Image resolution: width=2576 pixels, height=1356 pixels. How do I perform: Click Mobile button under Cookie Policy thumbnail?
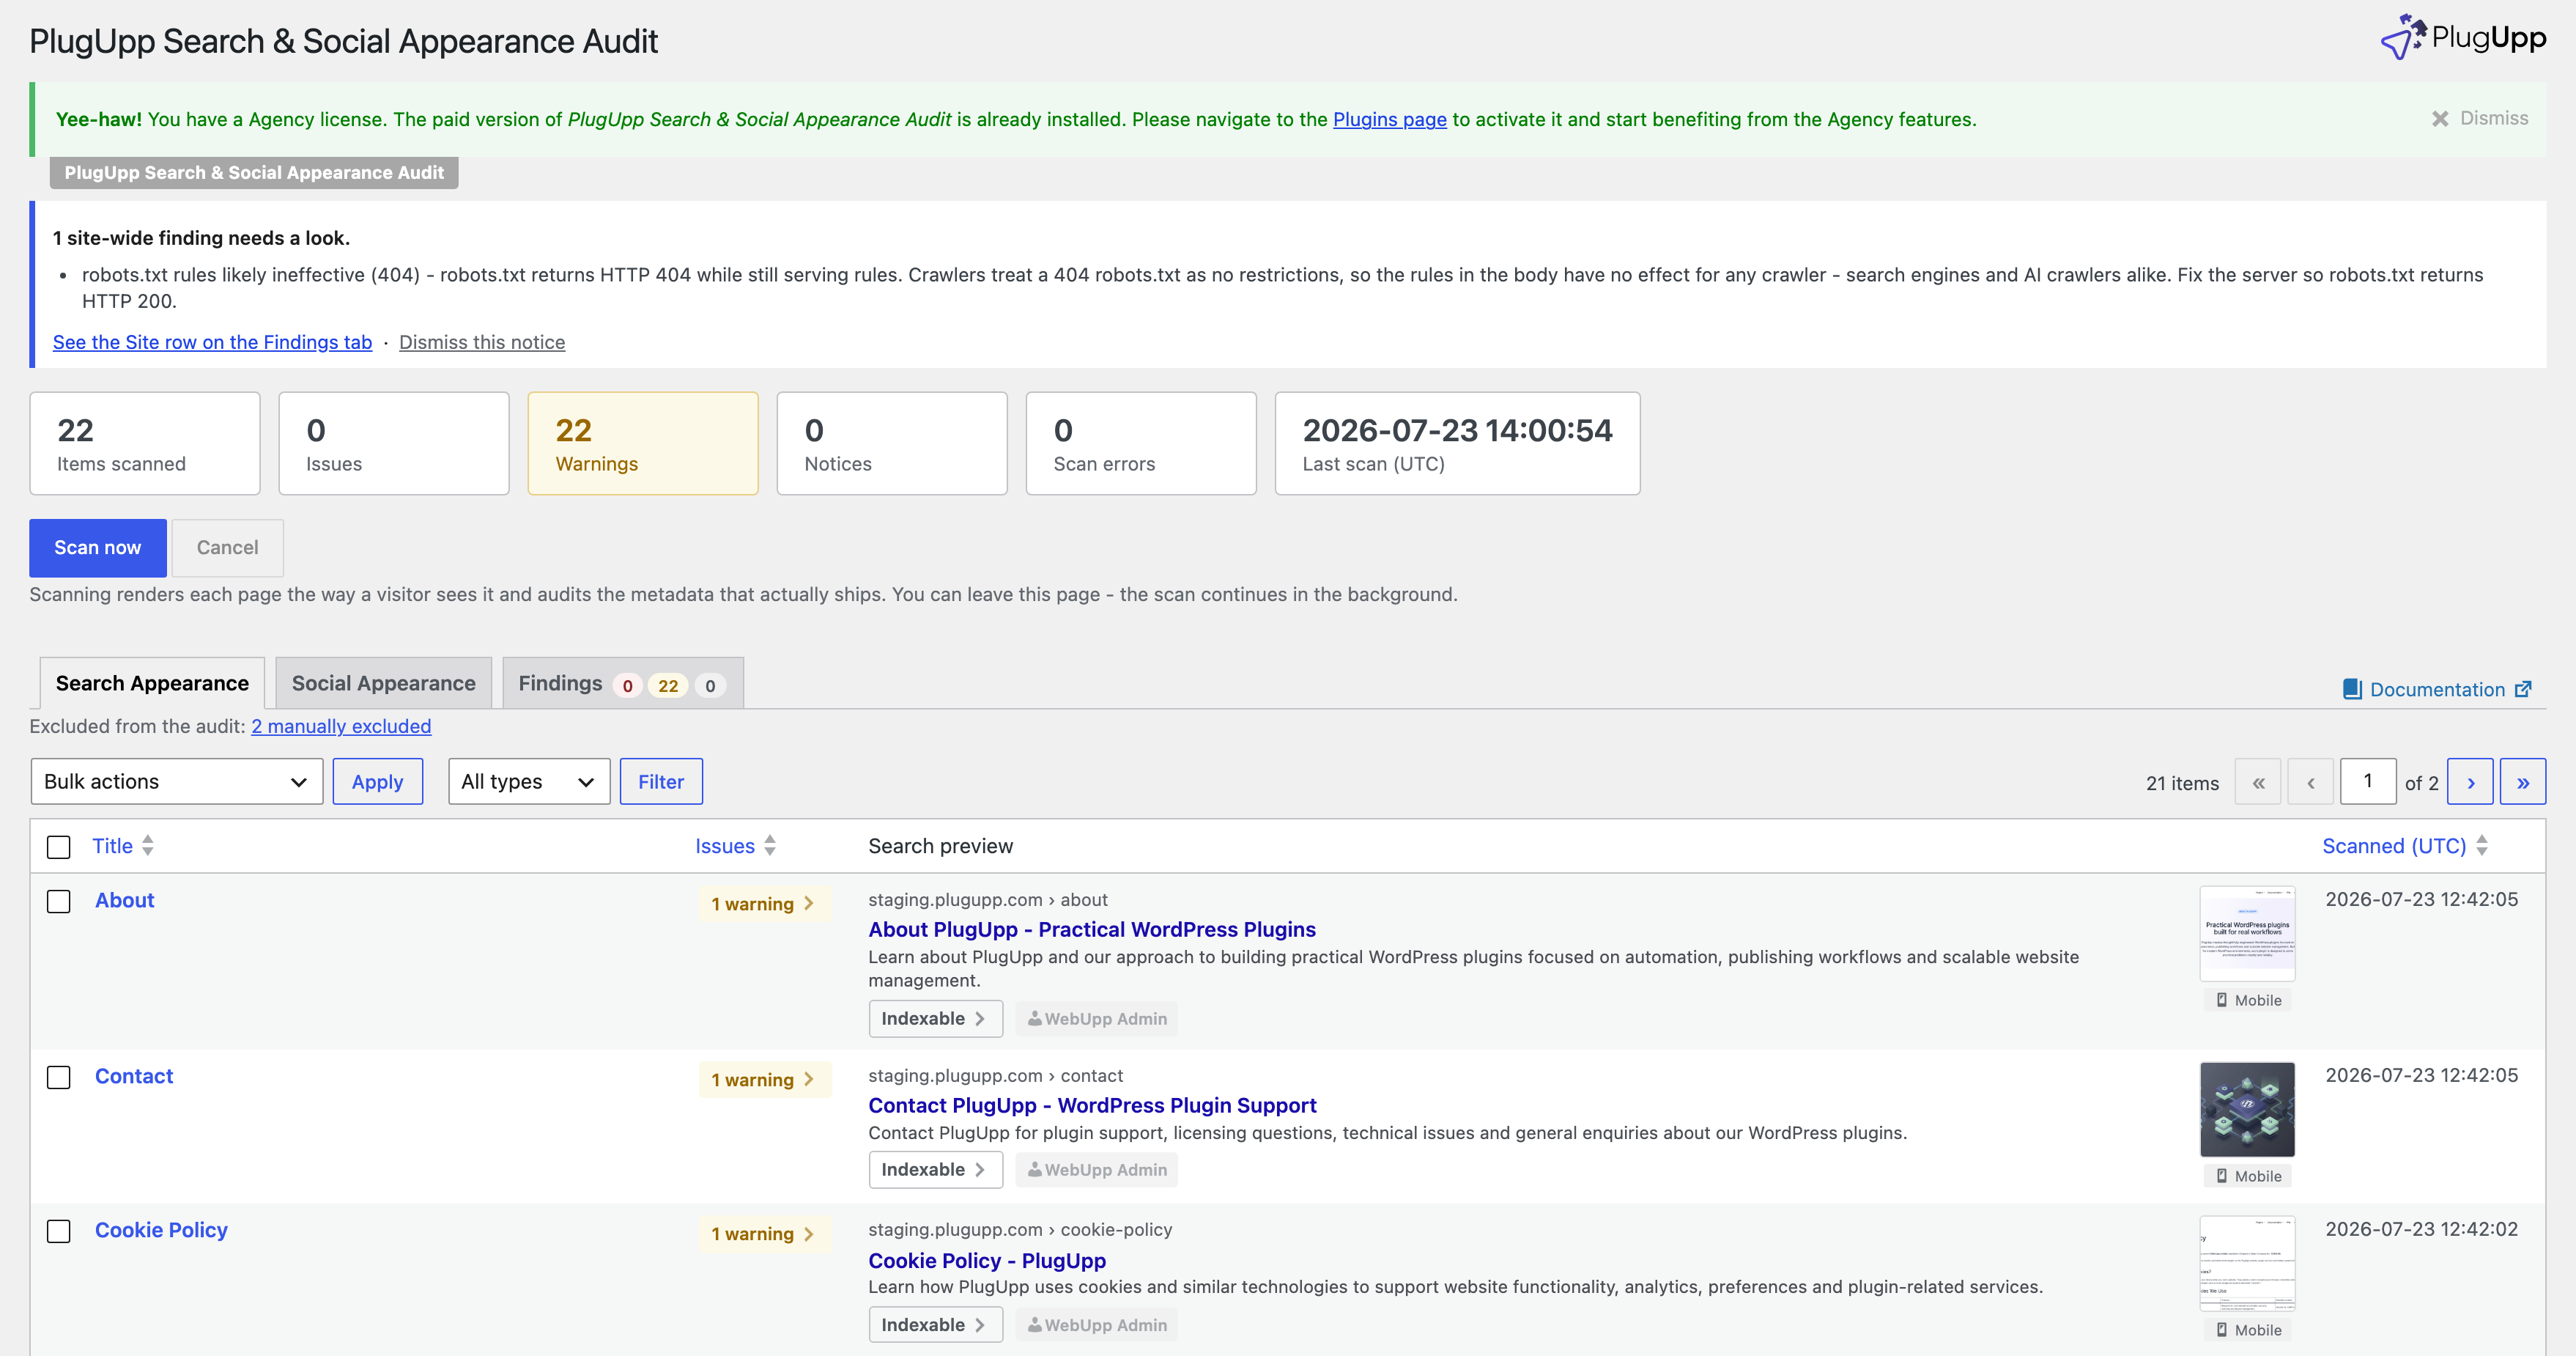tap(2248, 1331)
